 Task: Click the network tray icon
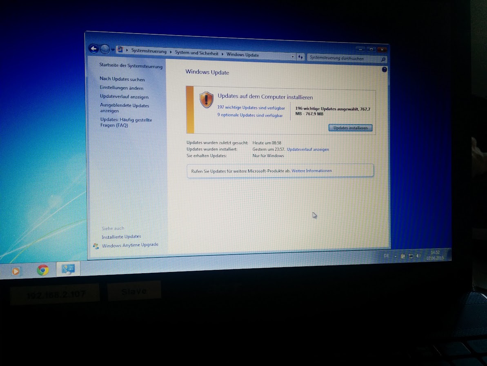(411, 256)
